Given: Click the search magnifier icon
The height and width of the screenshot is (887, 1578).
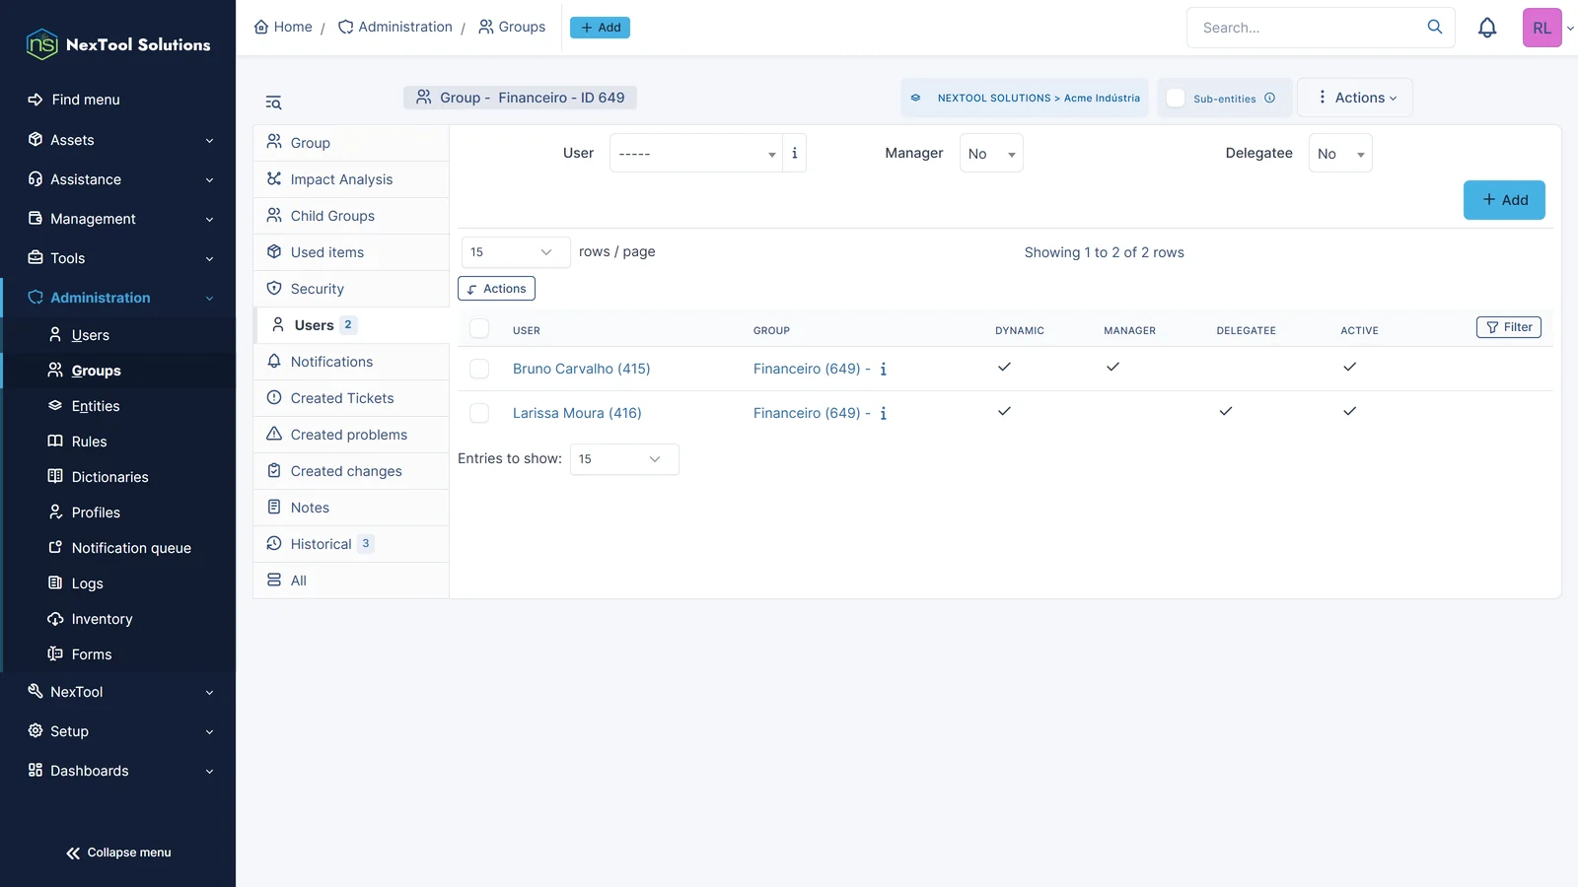Looking at the screenshot, I should (1435, 27).
